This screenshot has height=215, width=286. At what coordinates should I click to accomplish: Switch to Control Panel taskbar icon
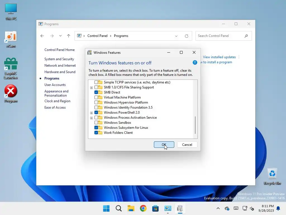tap(168, 208)
